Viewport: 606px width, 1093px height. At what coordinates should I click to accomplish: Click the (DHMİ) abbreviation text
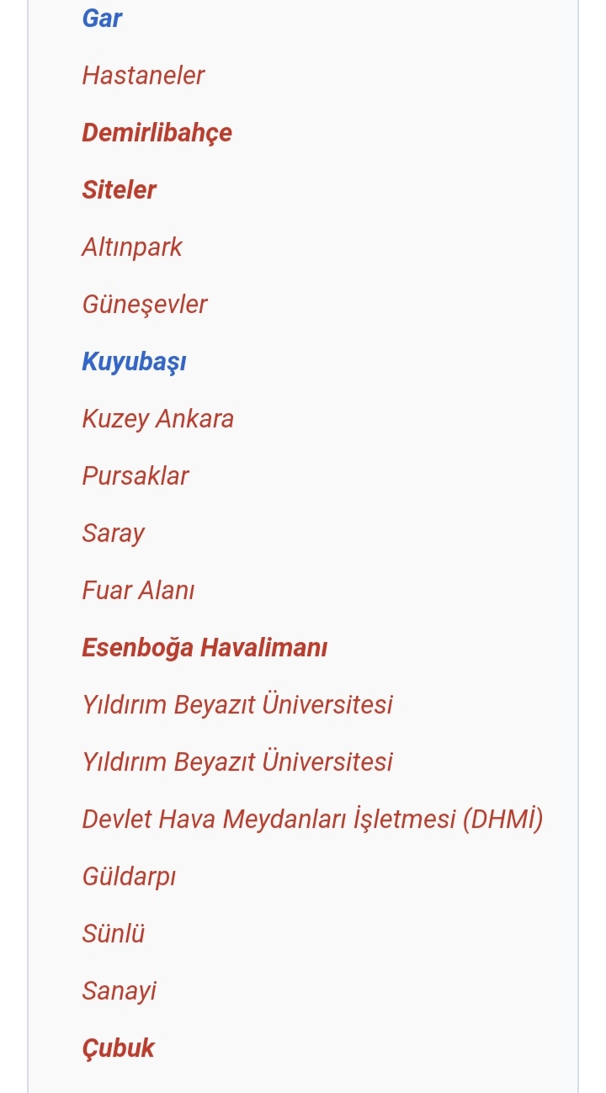[503, 819]
